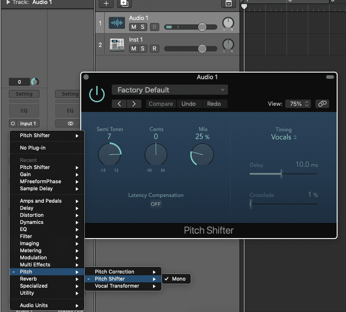346x312 pixels.
Task: Solo the Inst 1 track
Action: tap(142, 49)
